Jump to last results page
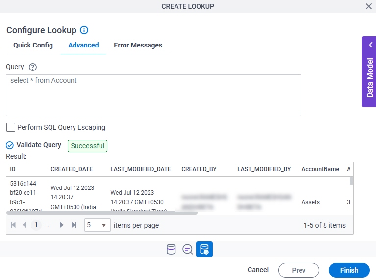The width and height of the screenshot is (376, 280). tap(74, 225)
